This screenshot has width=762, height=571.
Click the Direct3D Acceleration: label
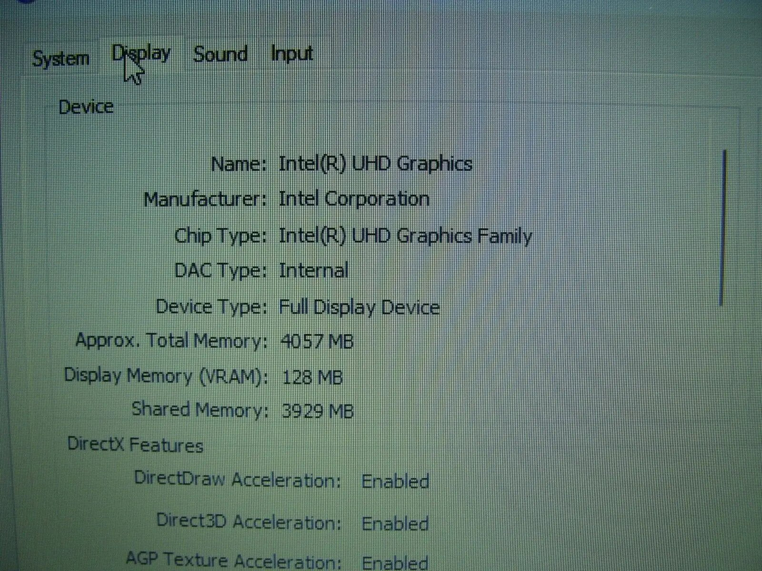pos(249,522)
